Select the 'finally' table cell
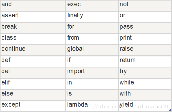The height and width of the screenshot is (112, 172). [92, 17]
